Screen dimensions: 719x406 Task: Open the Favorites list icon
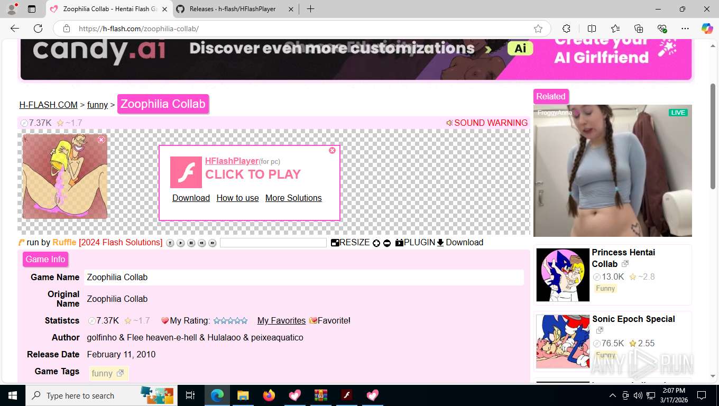(x=615, y=29)
